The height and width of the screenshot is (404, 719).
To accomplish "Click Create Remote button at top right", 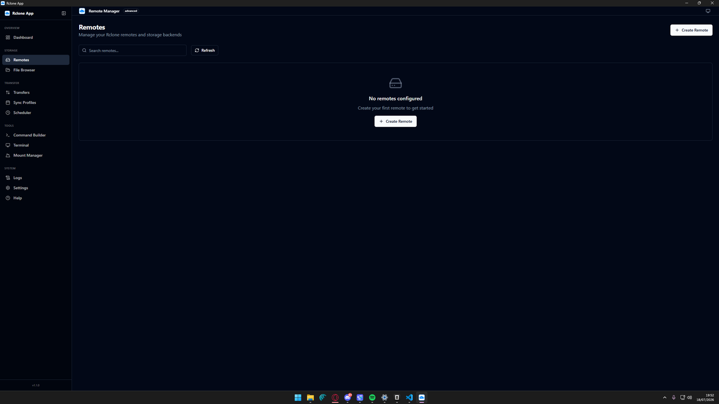I will point(691,30).
